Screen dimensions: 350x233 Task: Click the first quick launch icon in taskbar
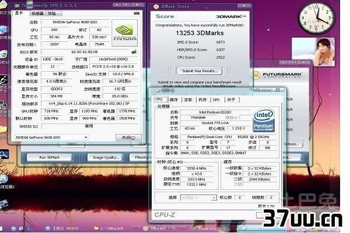click(x=13, y=228)
